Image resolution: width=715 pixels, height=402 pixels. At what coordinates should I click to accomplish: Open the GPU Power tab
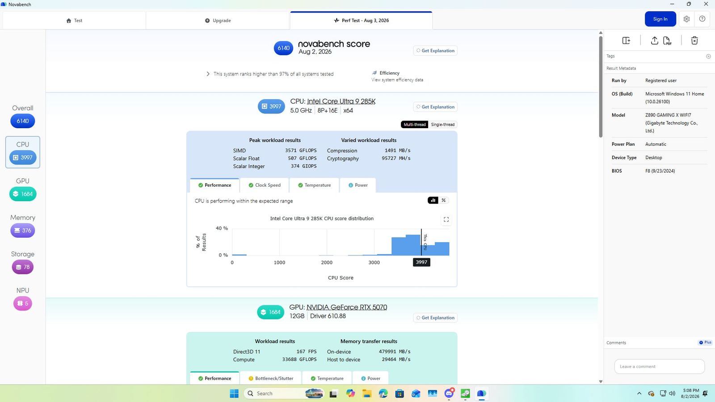(x=370, y=378)
